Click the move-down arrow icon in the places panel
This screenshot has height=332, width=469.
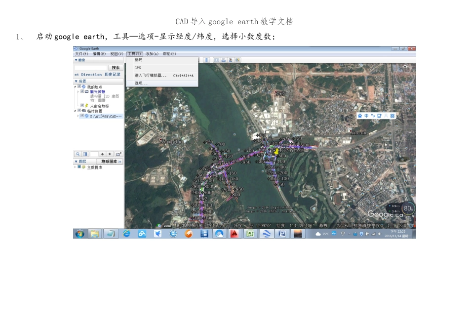[x=110, y=154]
